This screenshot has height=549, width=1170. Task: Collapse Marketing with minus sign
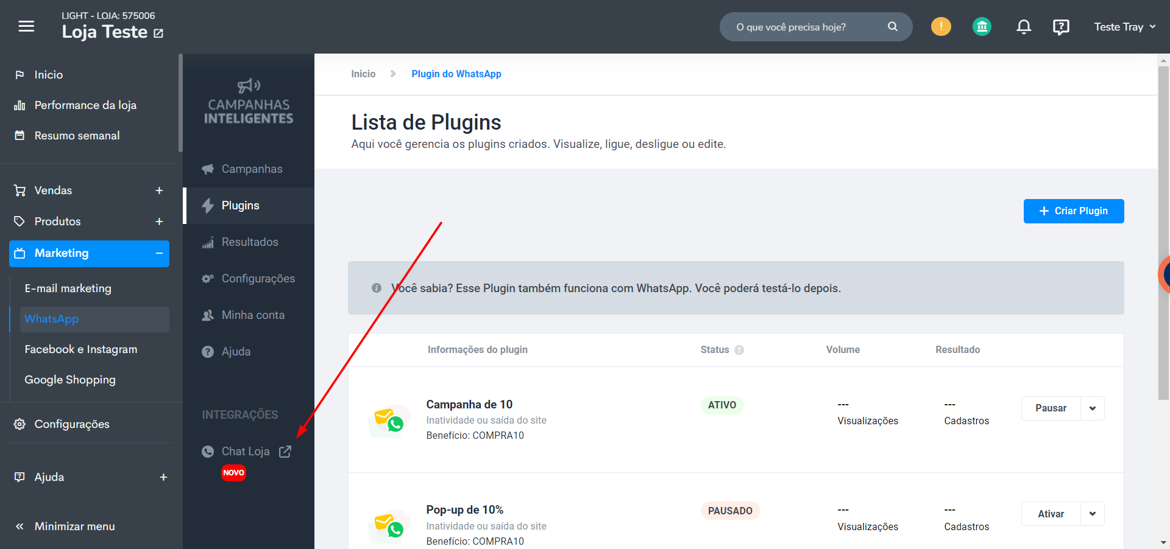coord(159,253)
